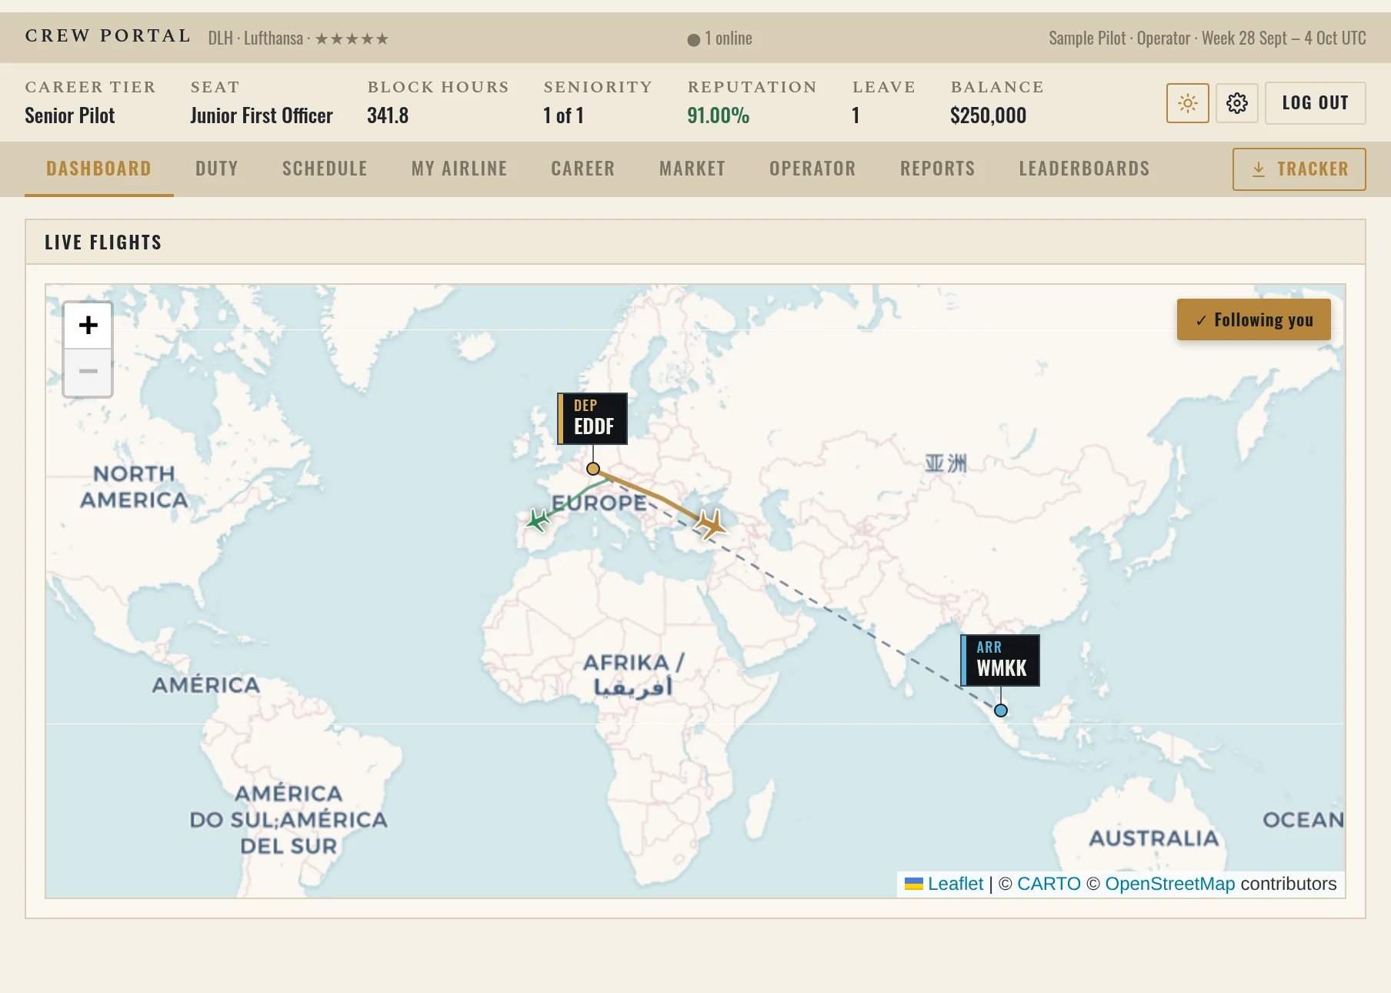Click the Log Out button
Viewport: 1391px width, 993px height.
(1316, 103)
